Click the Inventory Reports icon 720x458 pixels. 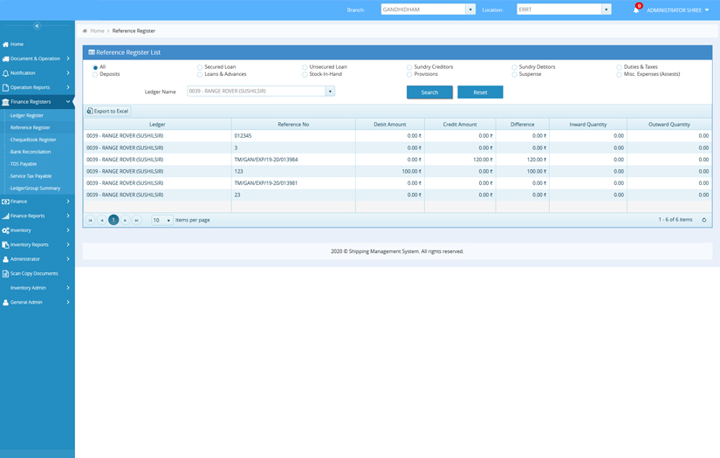tap(5, 244)
